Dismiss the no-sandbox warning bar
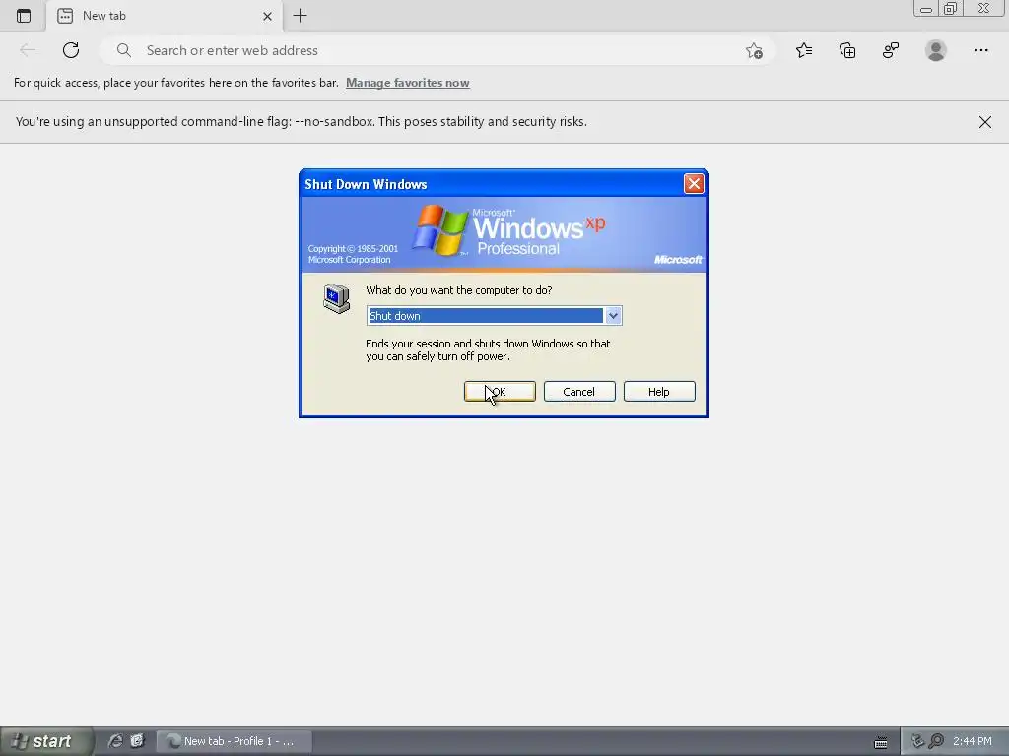The image size is (1009, 756). 984,122
